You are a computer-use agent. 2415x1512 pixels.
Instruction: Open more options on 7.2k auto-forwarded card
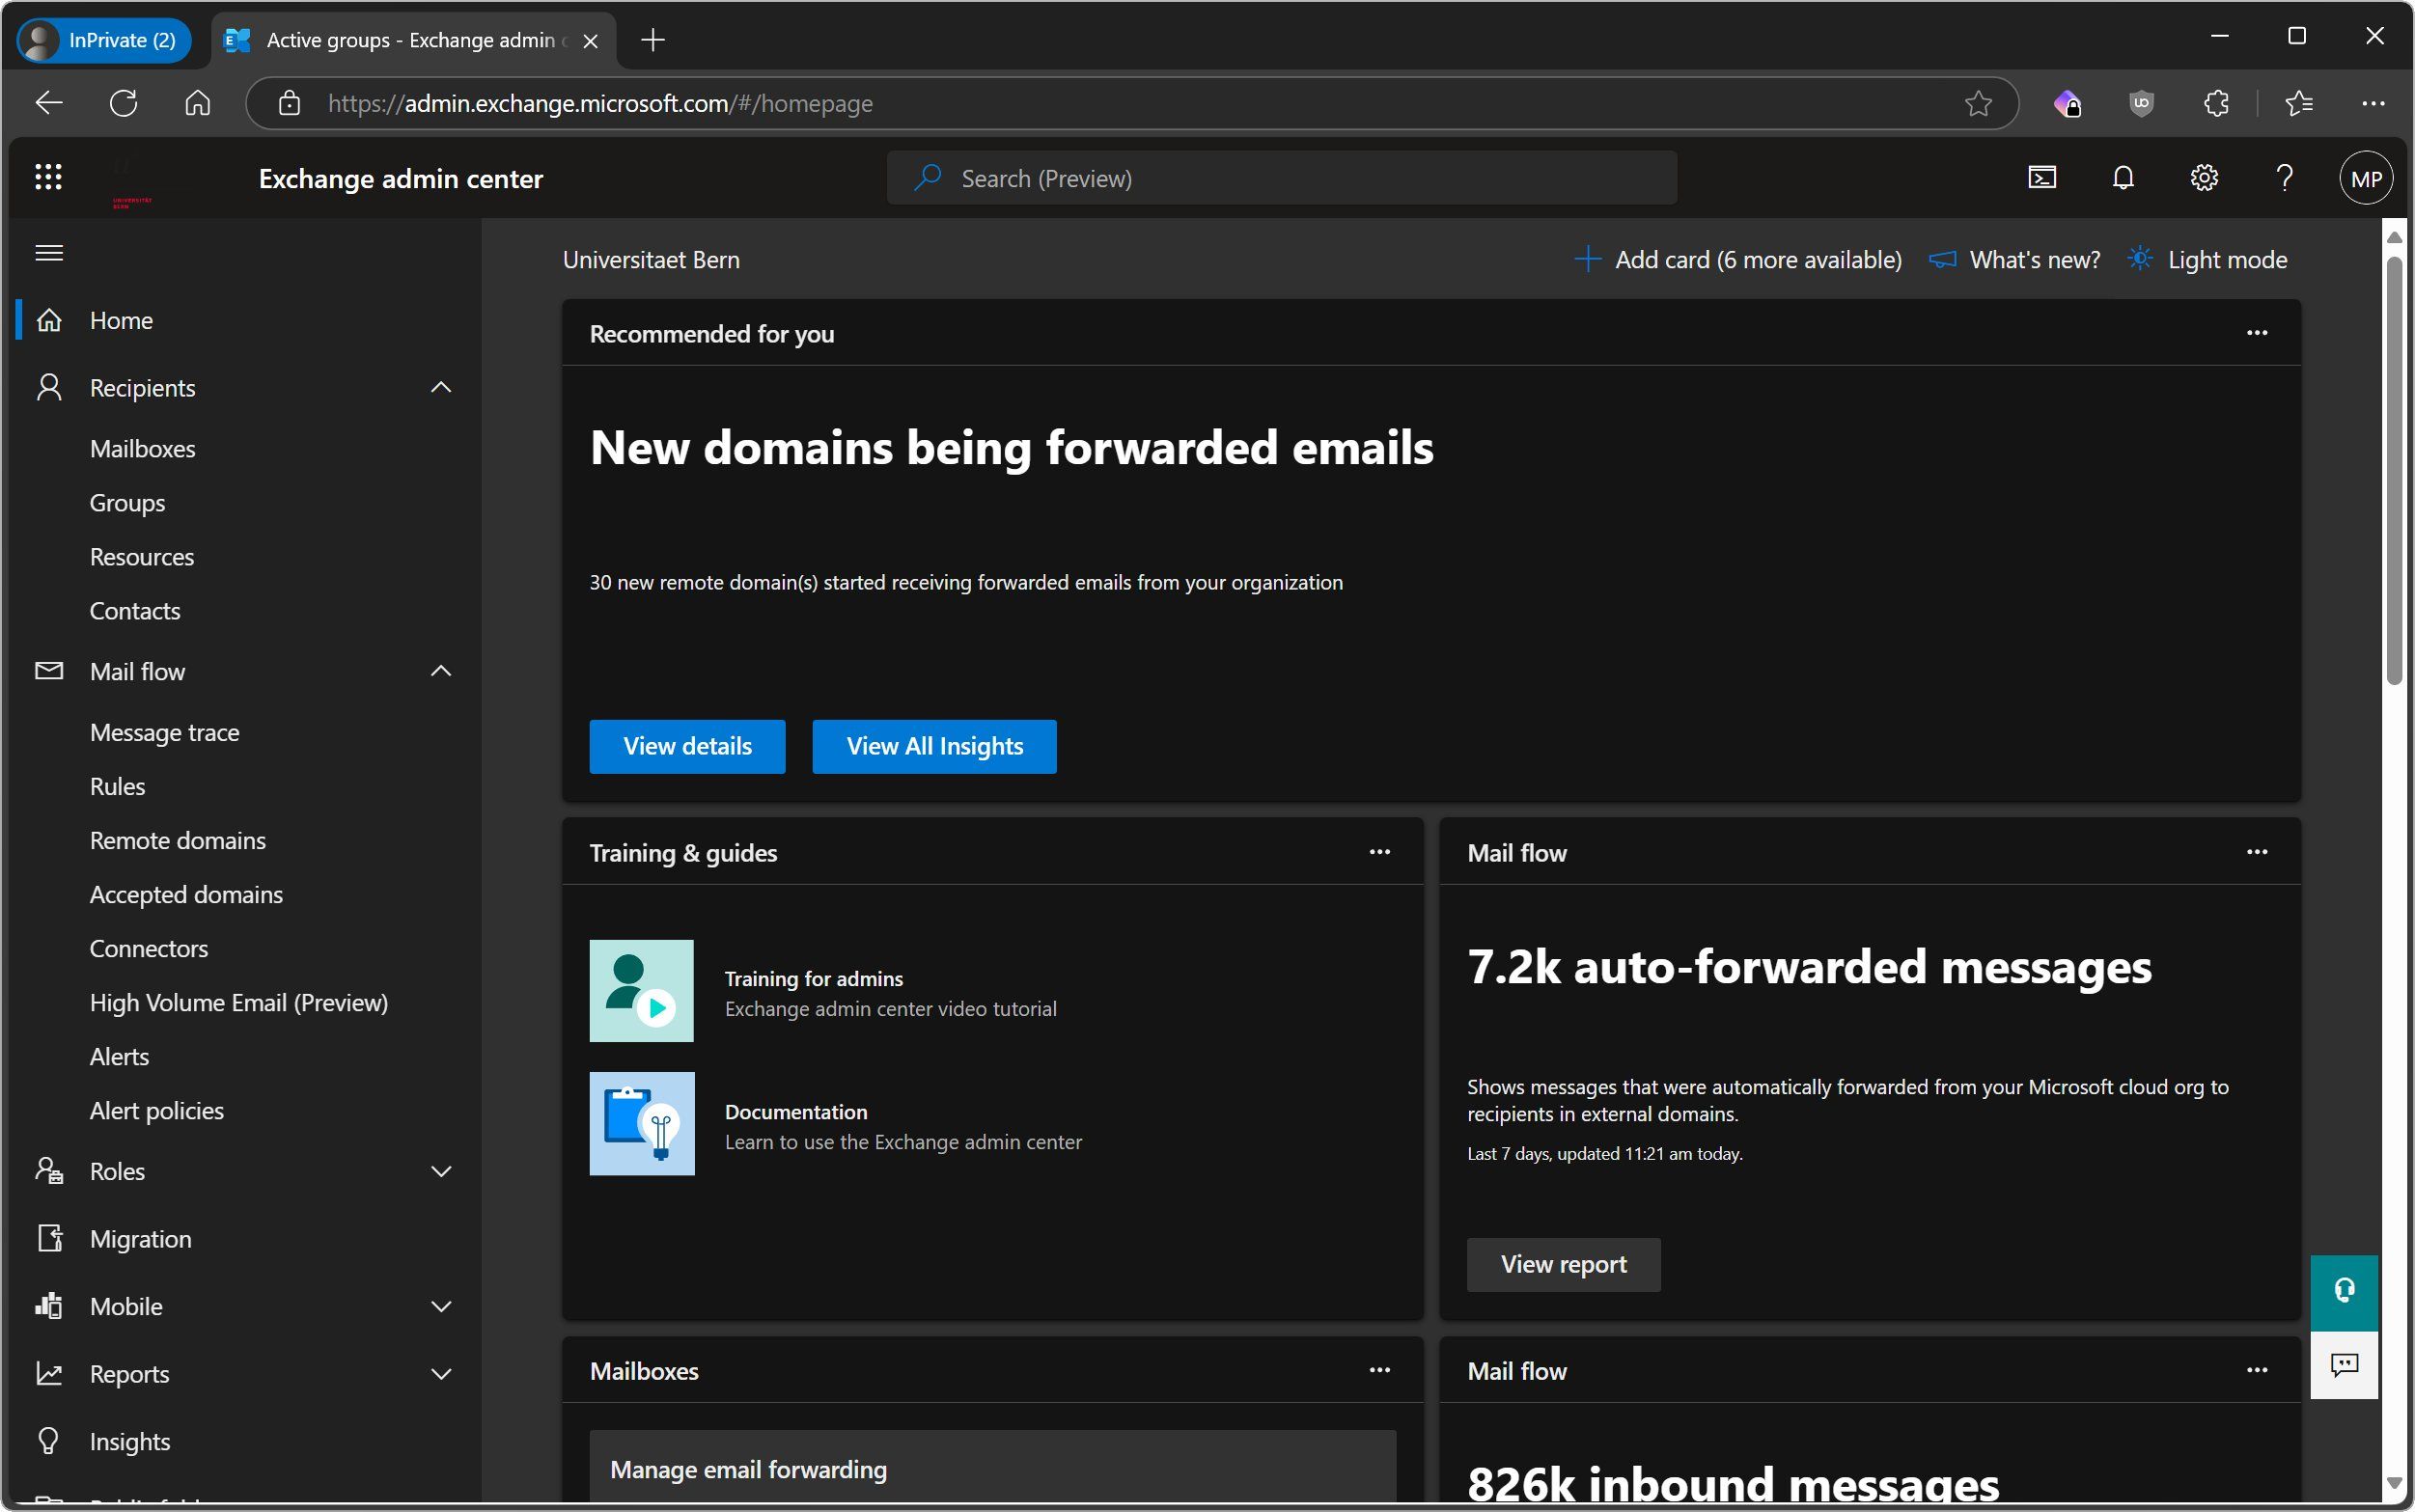click(x=2257, y=852)
